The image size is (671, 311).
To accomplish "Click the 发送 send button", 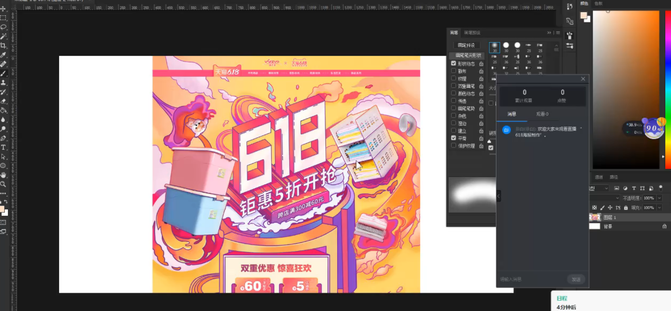I will [x=576, y=279].
